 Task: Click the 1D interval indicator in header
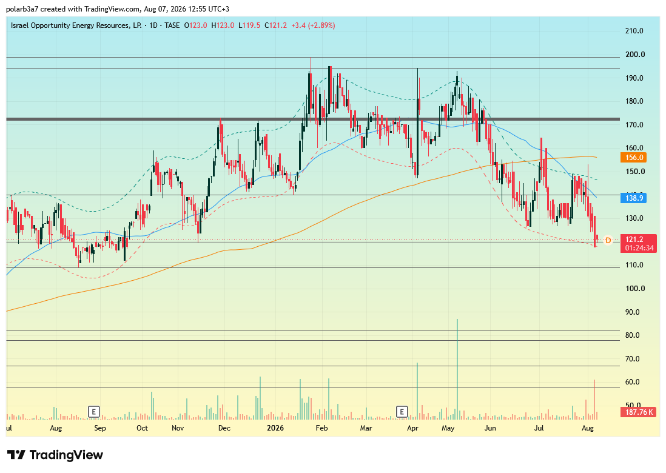click(153, 25)
